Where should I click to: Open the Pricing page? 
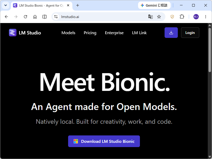90,33
